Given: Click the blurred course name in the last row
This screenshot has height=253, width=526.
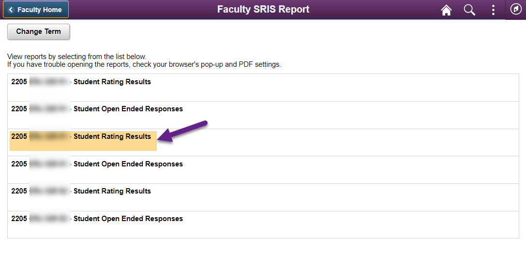Looking at the screenshot, I should [49, 219].
